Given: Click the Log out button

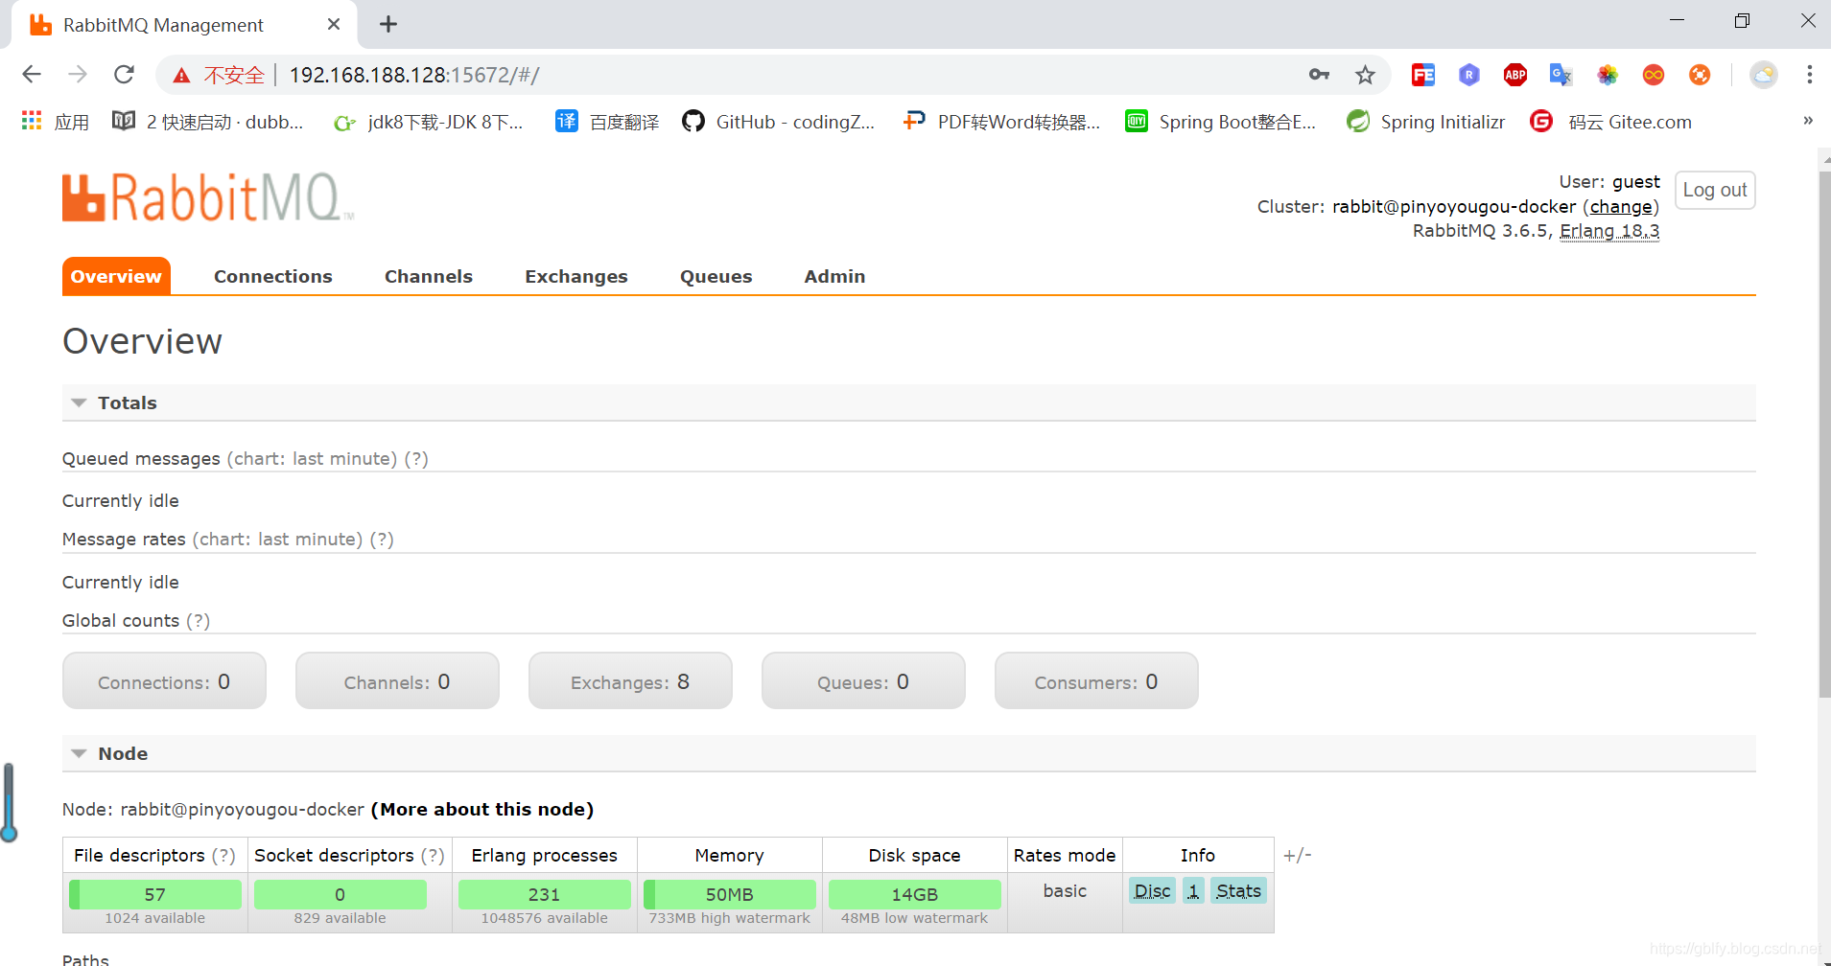Looking at the screenshot, I should (x=1715, y=190).
